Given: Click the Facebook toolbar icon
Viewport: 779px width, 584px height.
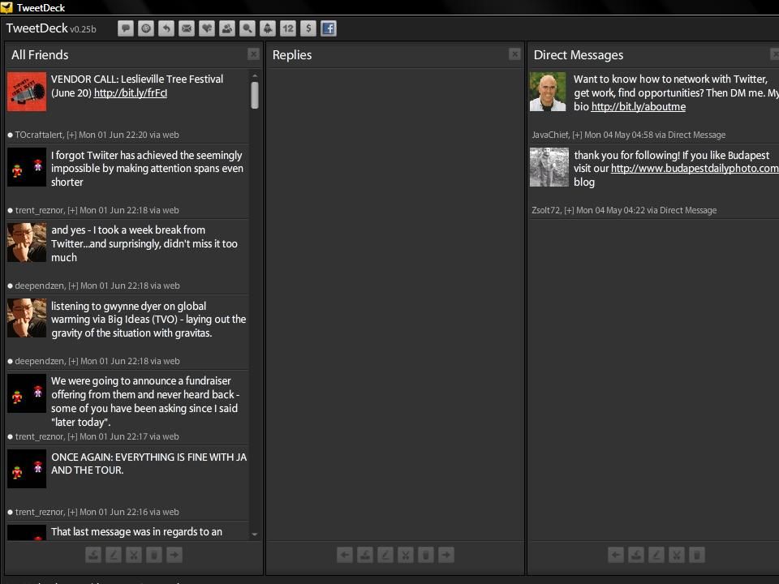Looking at the screenshot, I should (x=329, y=28).
